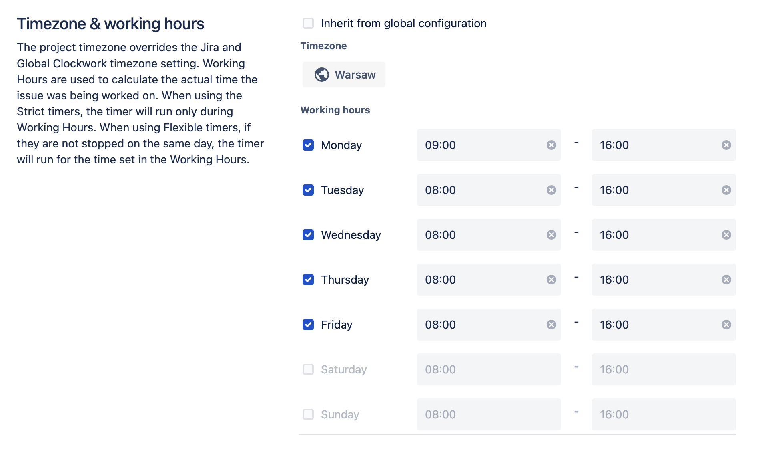Enable the Saturday working day checkbox
The height and width of the screenshot is (456, 776).
(308, 369)
